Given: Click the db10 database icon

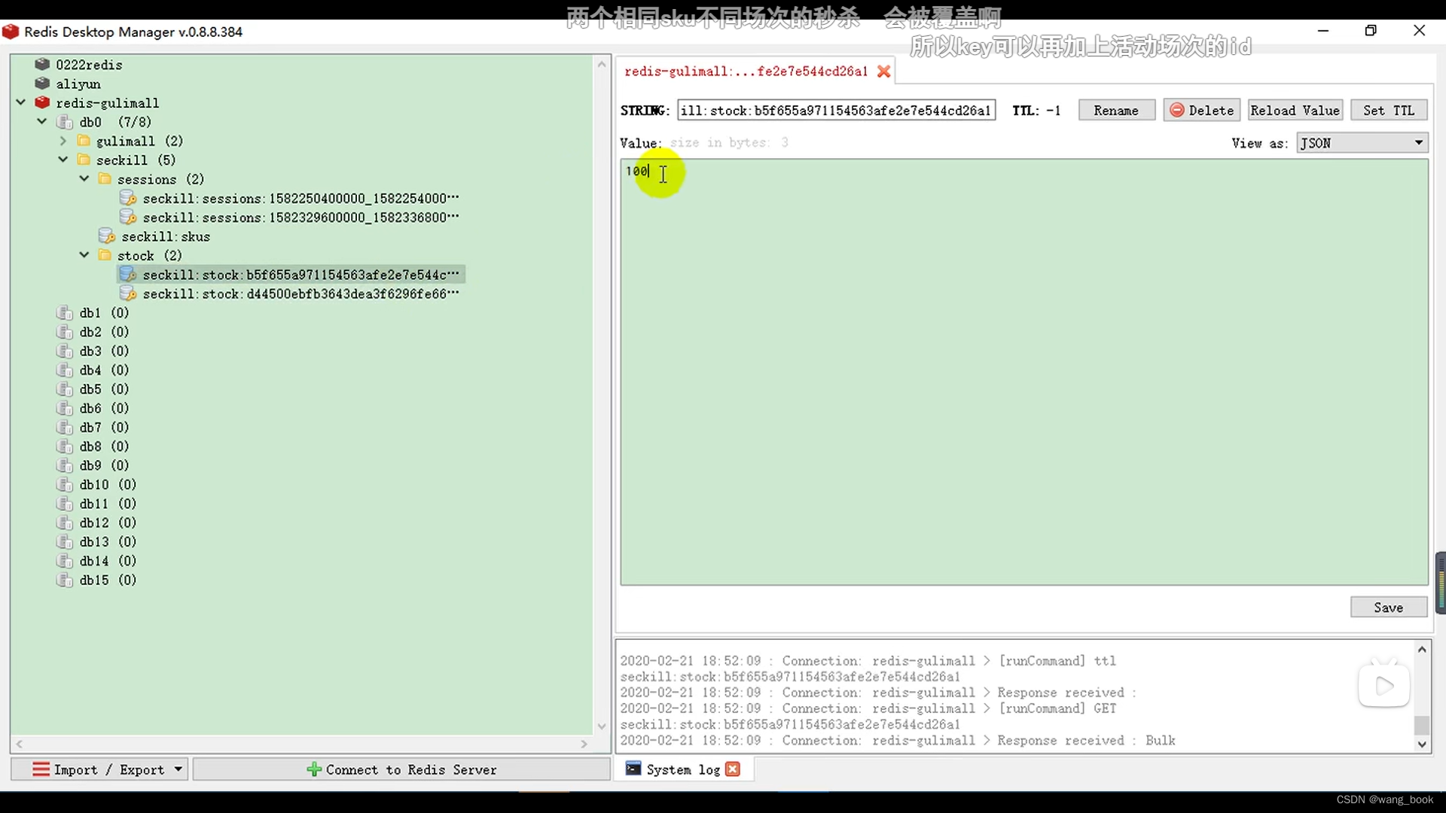Looking at the screenshot, I should click(65, 485).
